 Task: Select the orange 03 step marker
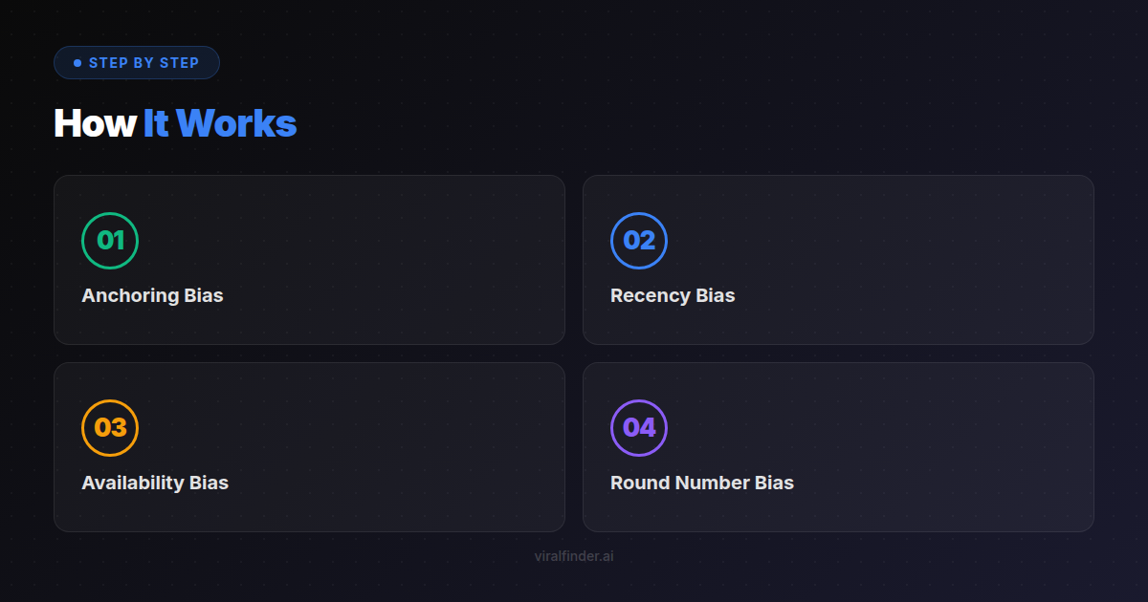pos(110,428)
